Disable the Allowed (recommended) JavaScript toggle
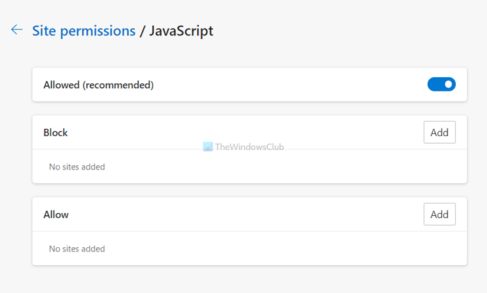Viewport: 487px width, 293px height. tap(441, 84)
